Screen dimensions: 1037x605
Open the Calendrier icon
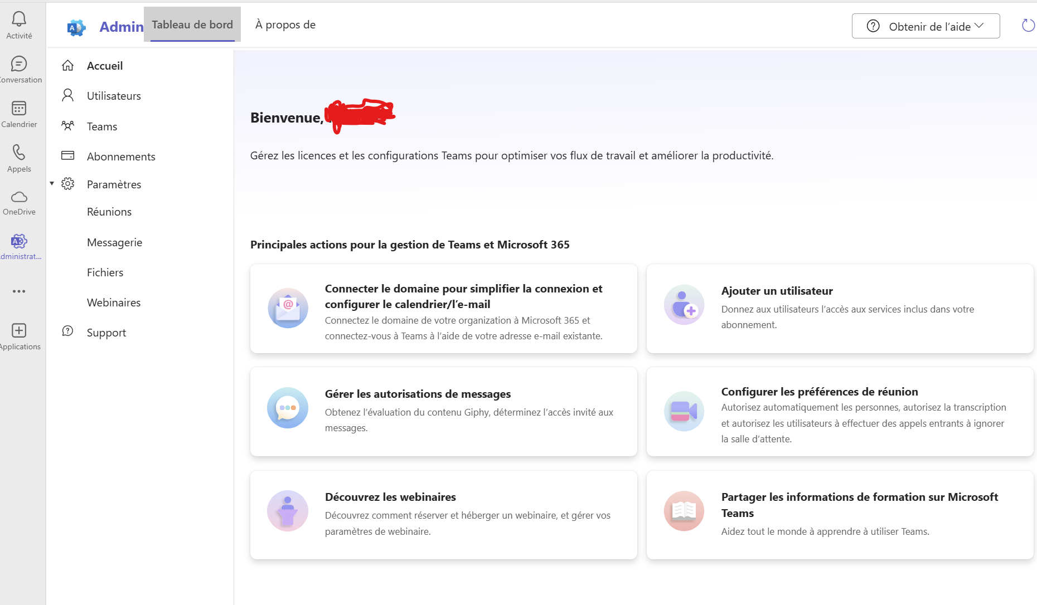(19, 108)
